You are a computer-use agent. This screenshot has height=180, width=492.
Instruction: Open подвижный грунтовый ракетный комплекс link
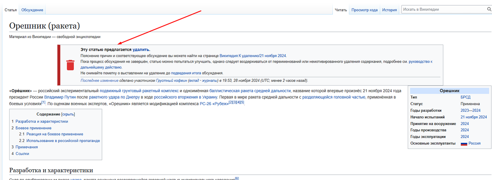pos(139,91)
